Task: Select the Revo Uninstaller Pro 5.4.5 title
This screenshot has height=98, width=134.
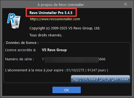Action: coord(51,13)
